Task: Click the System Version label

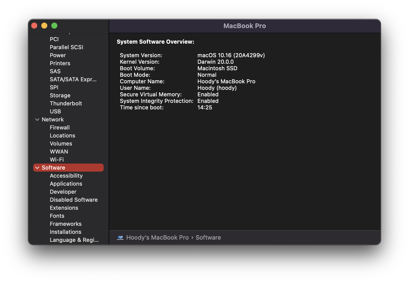Action: coord(141,55)
